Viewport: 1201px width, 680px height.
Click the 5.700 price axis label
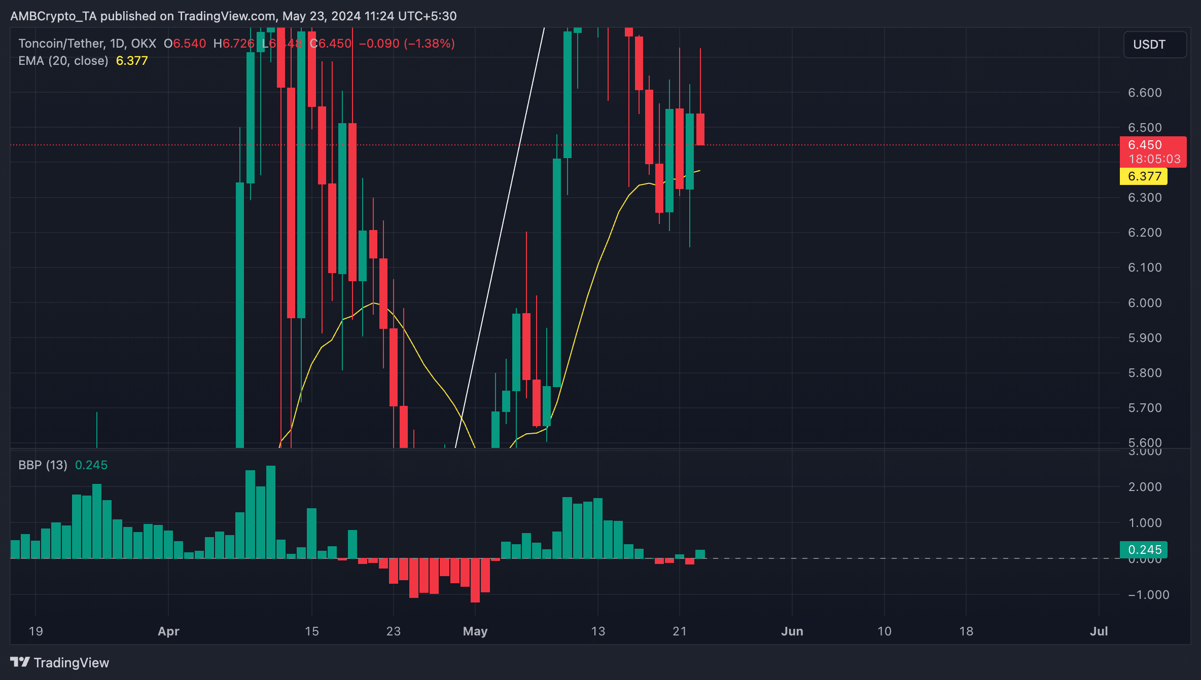coord(1145,408)
